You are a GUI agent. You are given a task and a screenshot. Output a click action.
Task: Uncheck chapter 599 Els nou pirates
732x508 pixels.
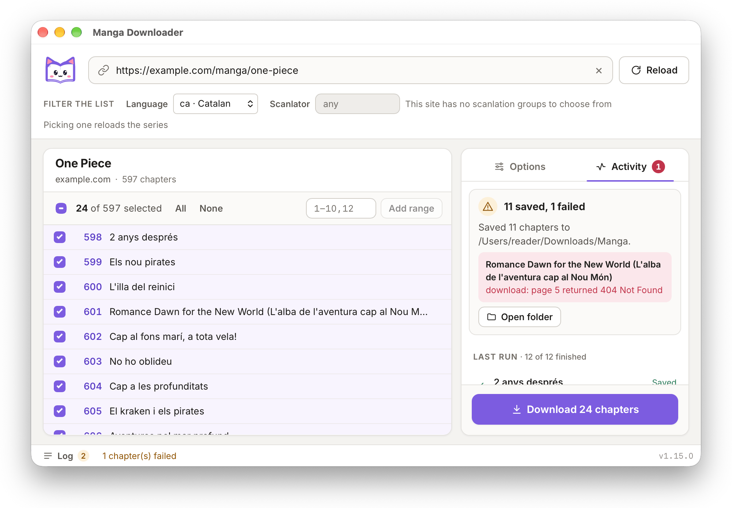[x=60, y=262]
